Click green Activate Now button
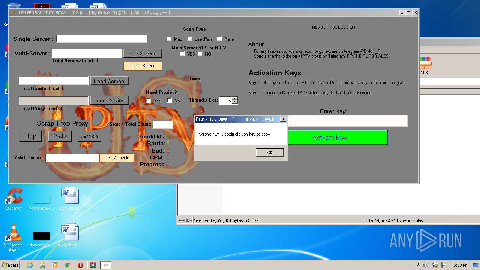 pos(337,138)
